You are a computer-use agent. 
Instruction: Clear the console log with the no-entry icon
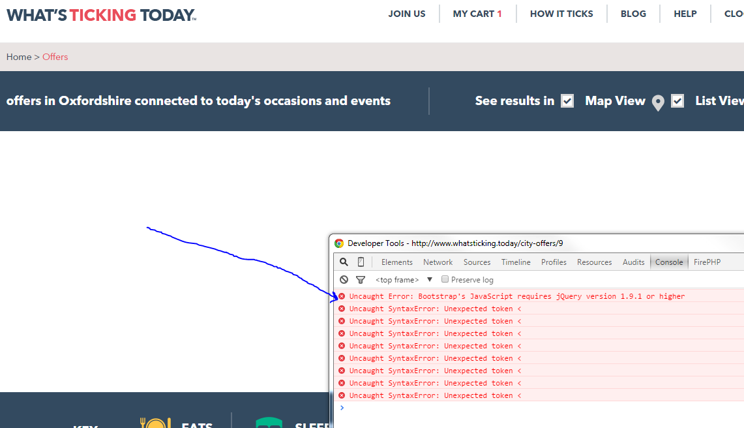[344, 280]
